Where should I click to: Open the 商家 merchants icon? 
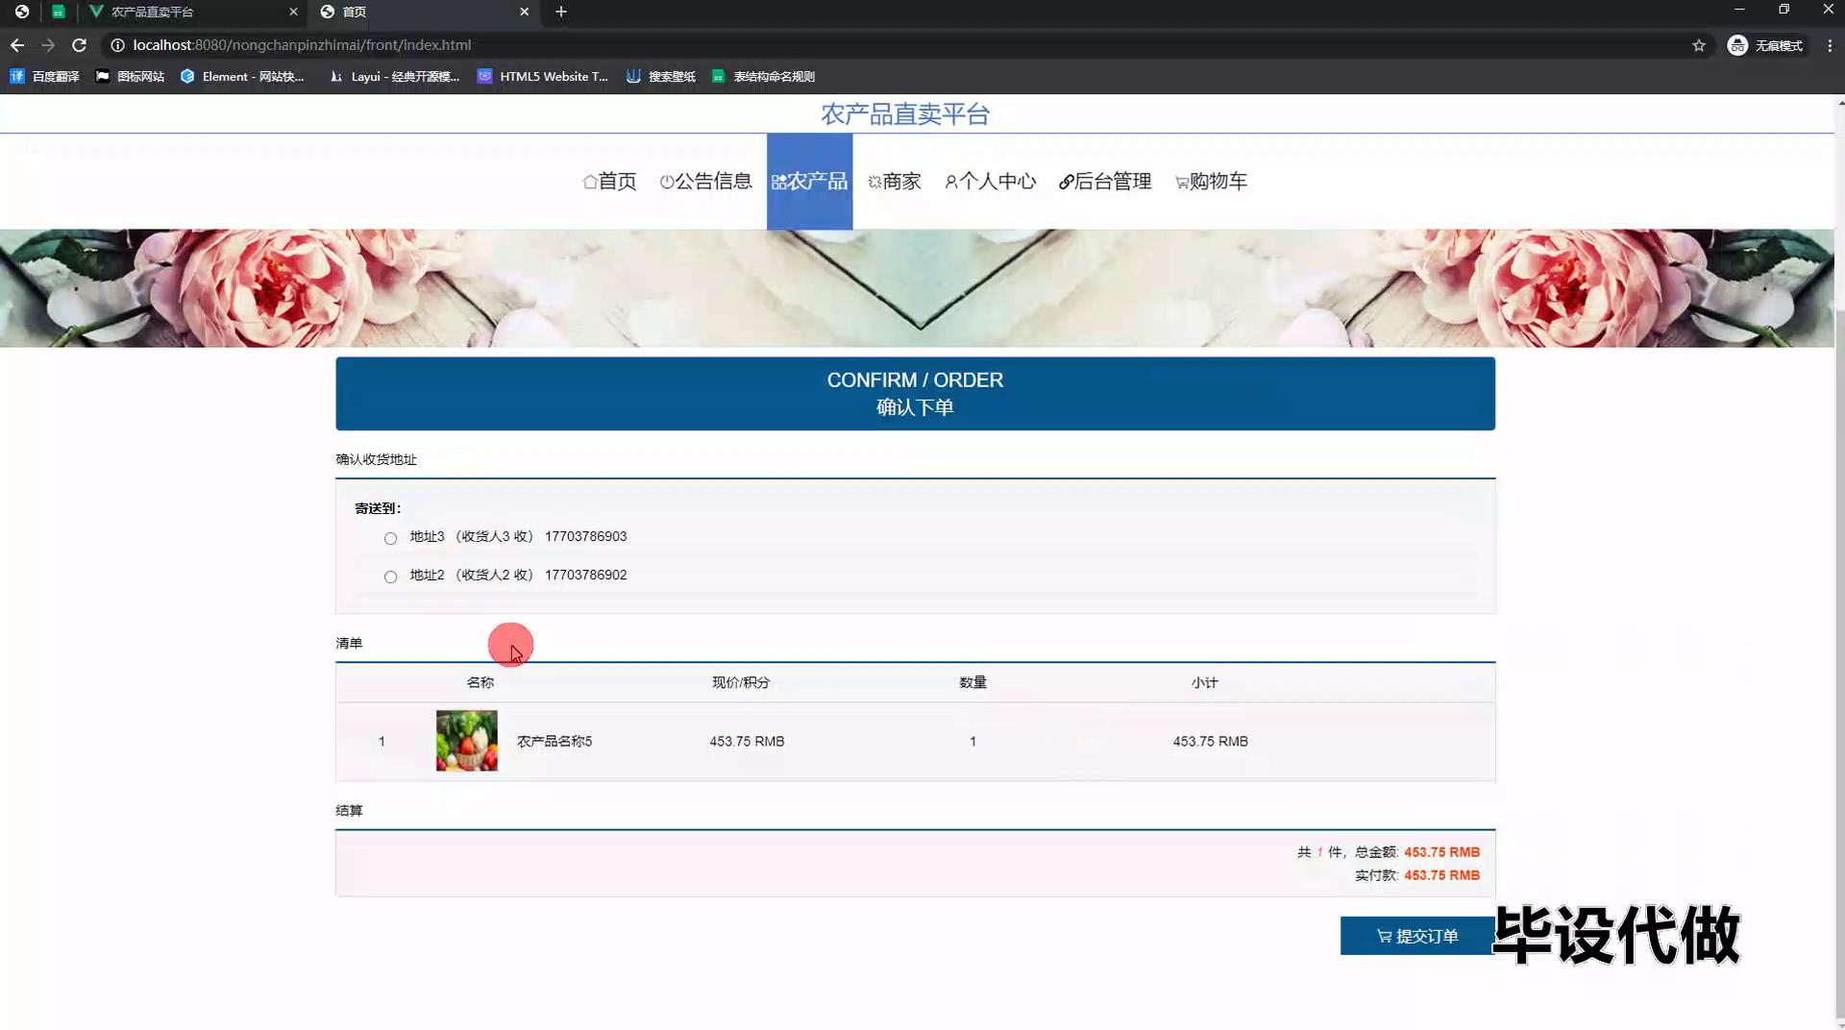click(873, 182)
